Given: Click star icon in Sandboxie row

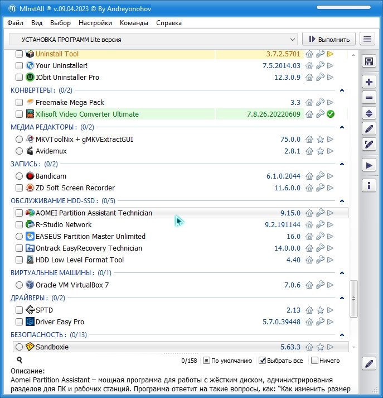Looking at the screenshot, I should [x=320, y=347].
